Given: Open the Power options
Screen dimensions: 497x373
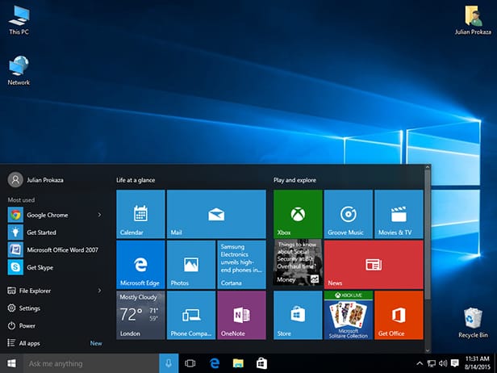Looking at the screenshot, I should pyautogui.click(x=55, y=325).
